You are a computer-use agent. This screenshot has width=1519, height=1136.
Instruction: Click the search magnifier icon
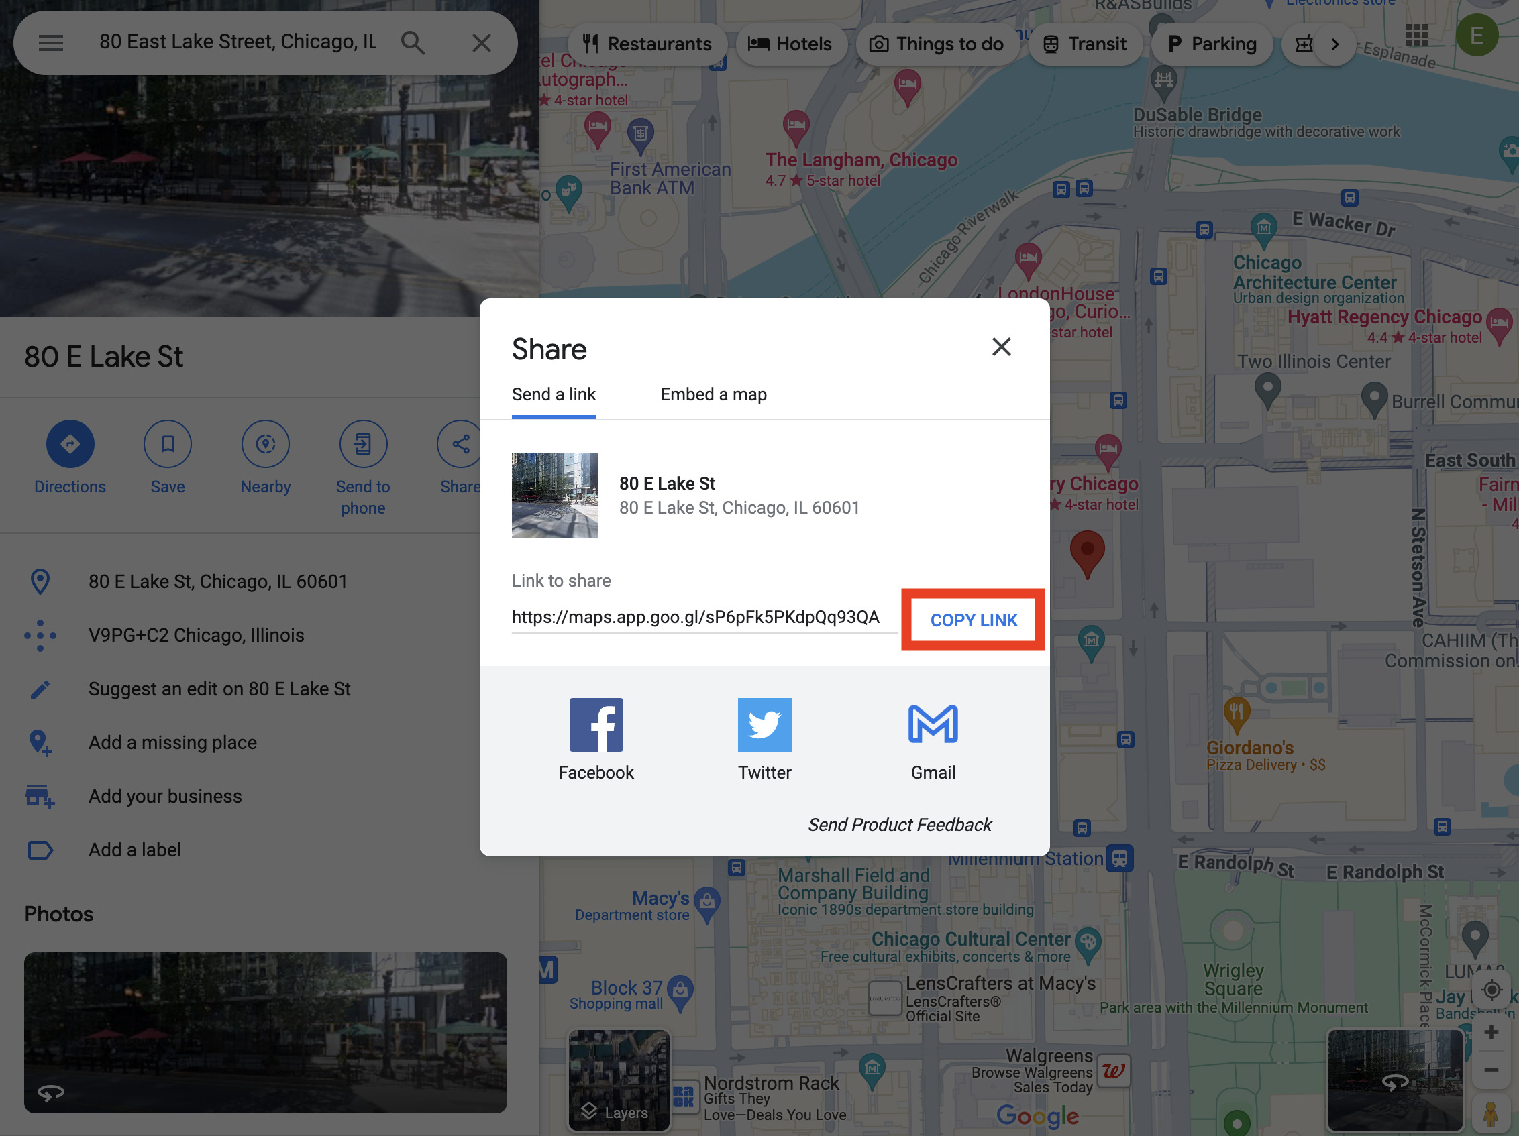[x=413, y=42]
